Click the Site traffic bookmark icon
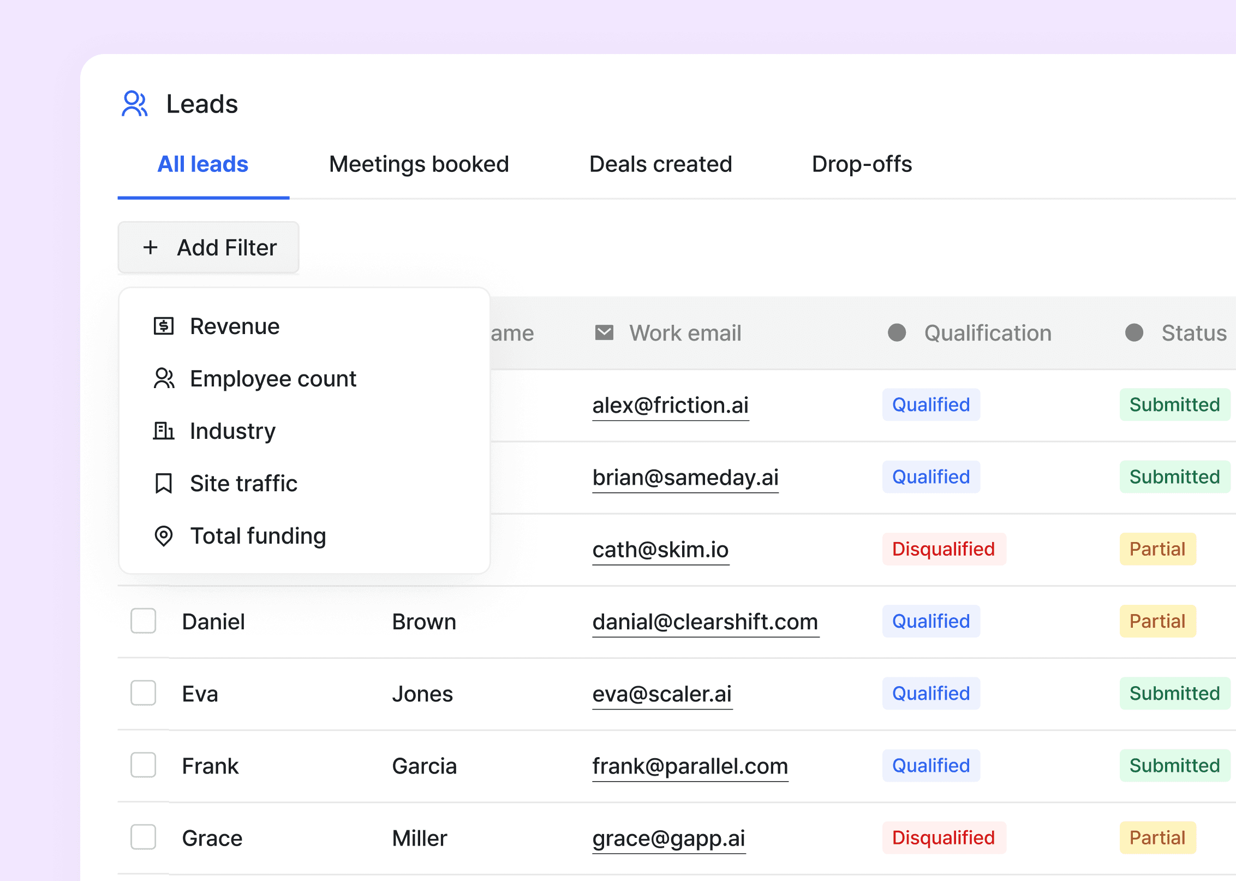This screenshot has height=881, width=1236. click(x=163, y=484)
